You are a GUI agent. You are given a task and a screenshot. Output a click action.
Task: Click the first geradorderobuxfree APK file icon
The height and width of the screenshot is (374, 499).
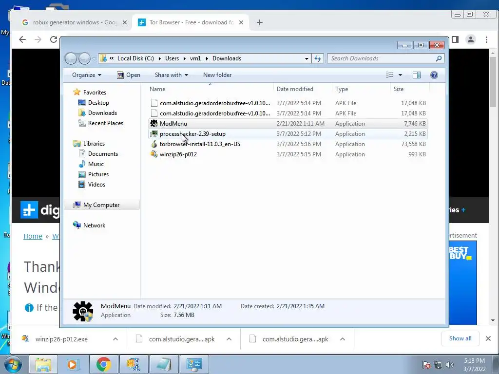(154, 103)
